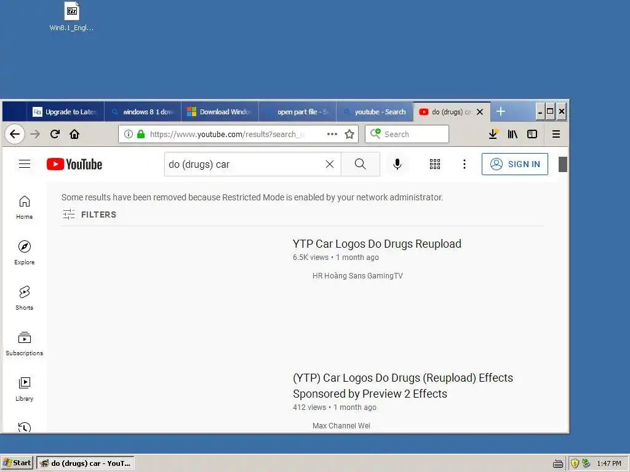Go to Home in YouTube sidebar

click(25, 208)
